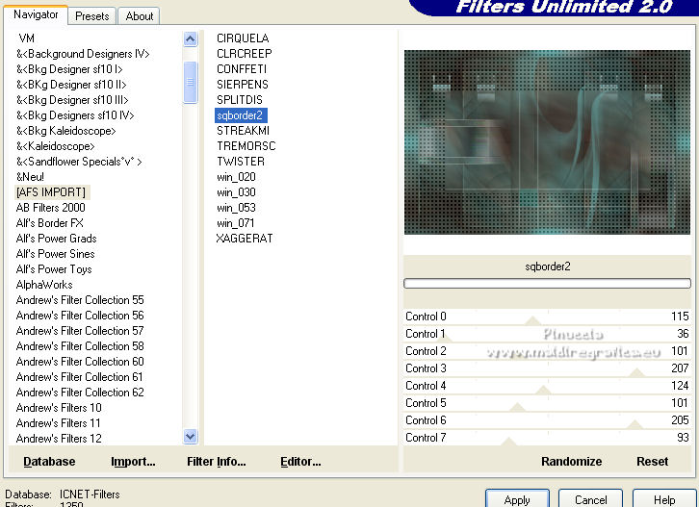This screenshot has height=507, width=699.
Task: Select &<Bkg Designer sf10 III> category
Action: tap(72, 100)
